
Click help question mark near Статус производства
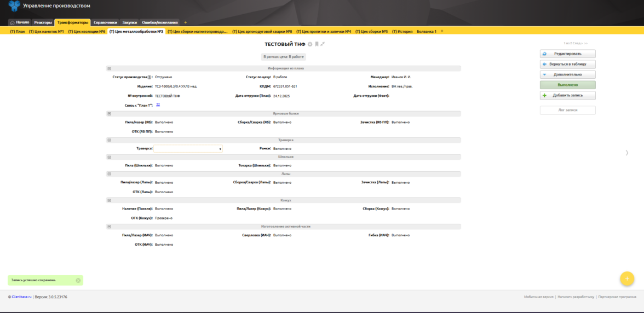[150, 77]
